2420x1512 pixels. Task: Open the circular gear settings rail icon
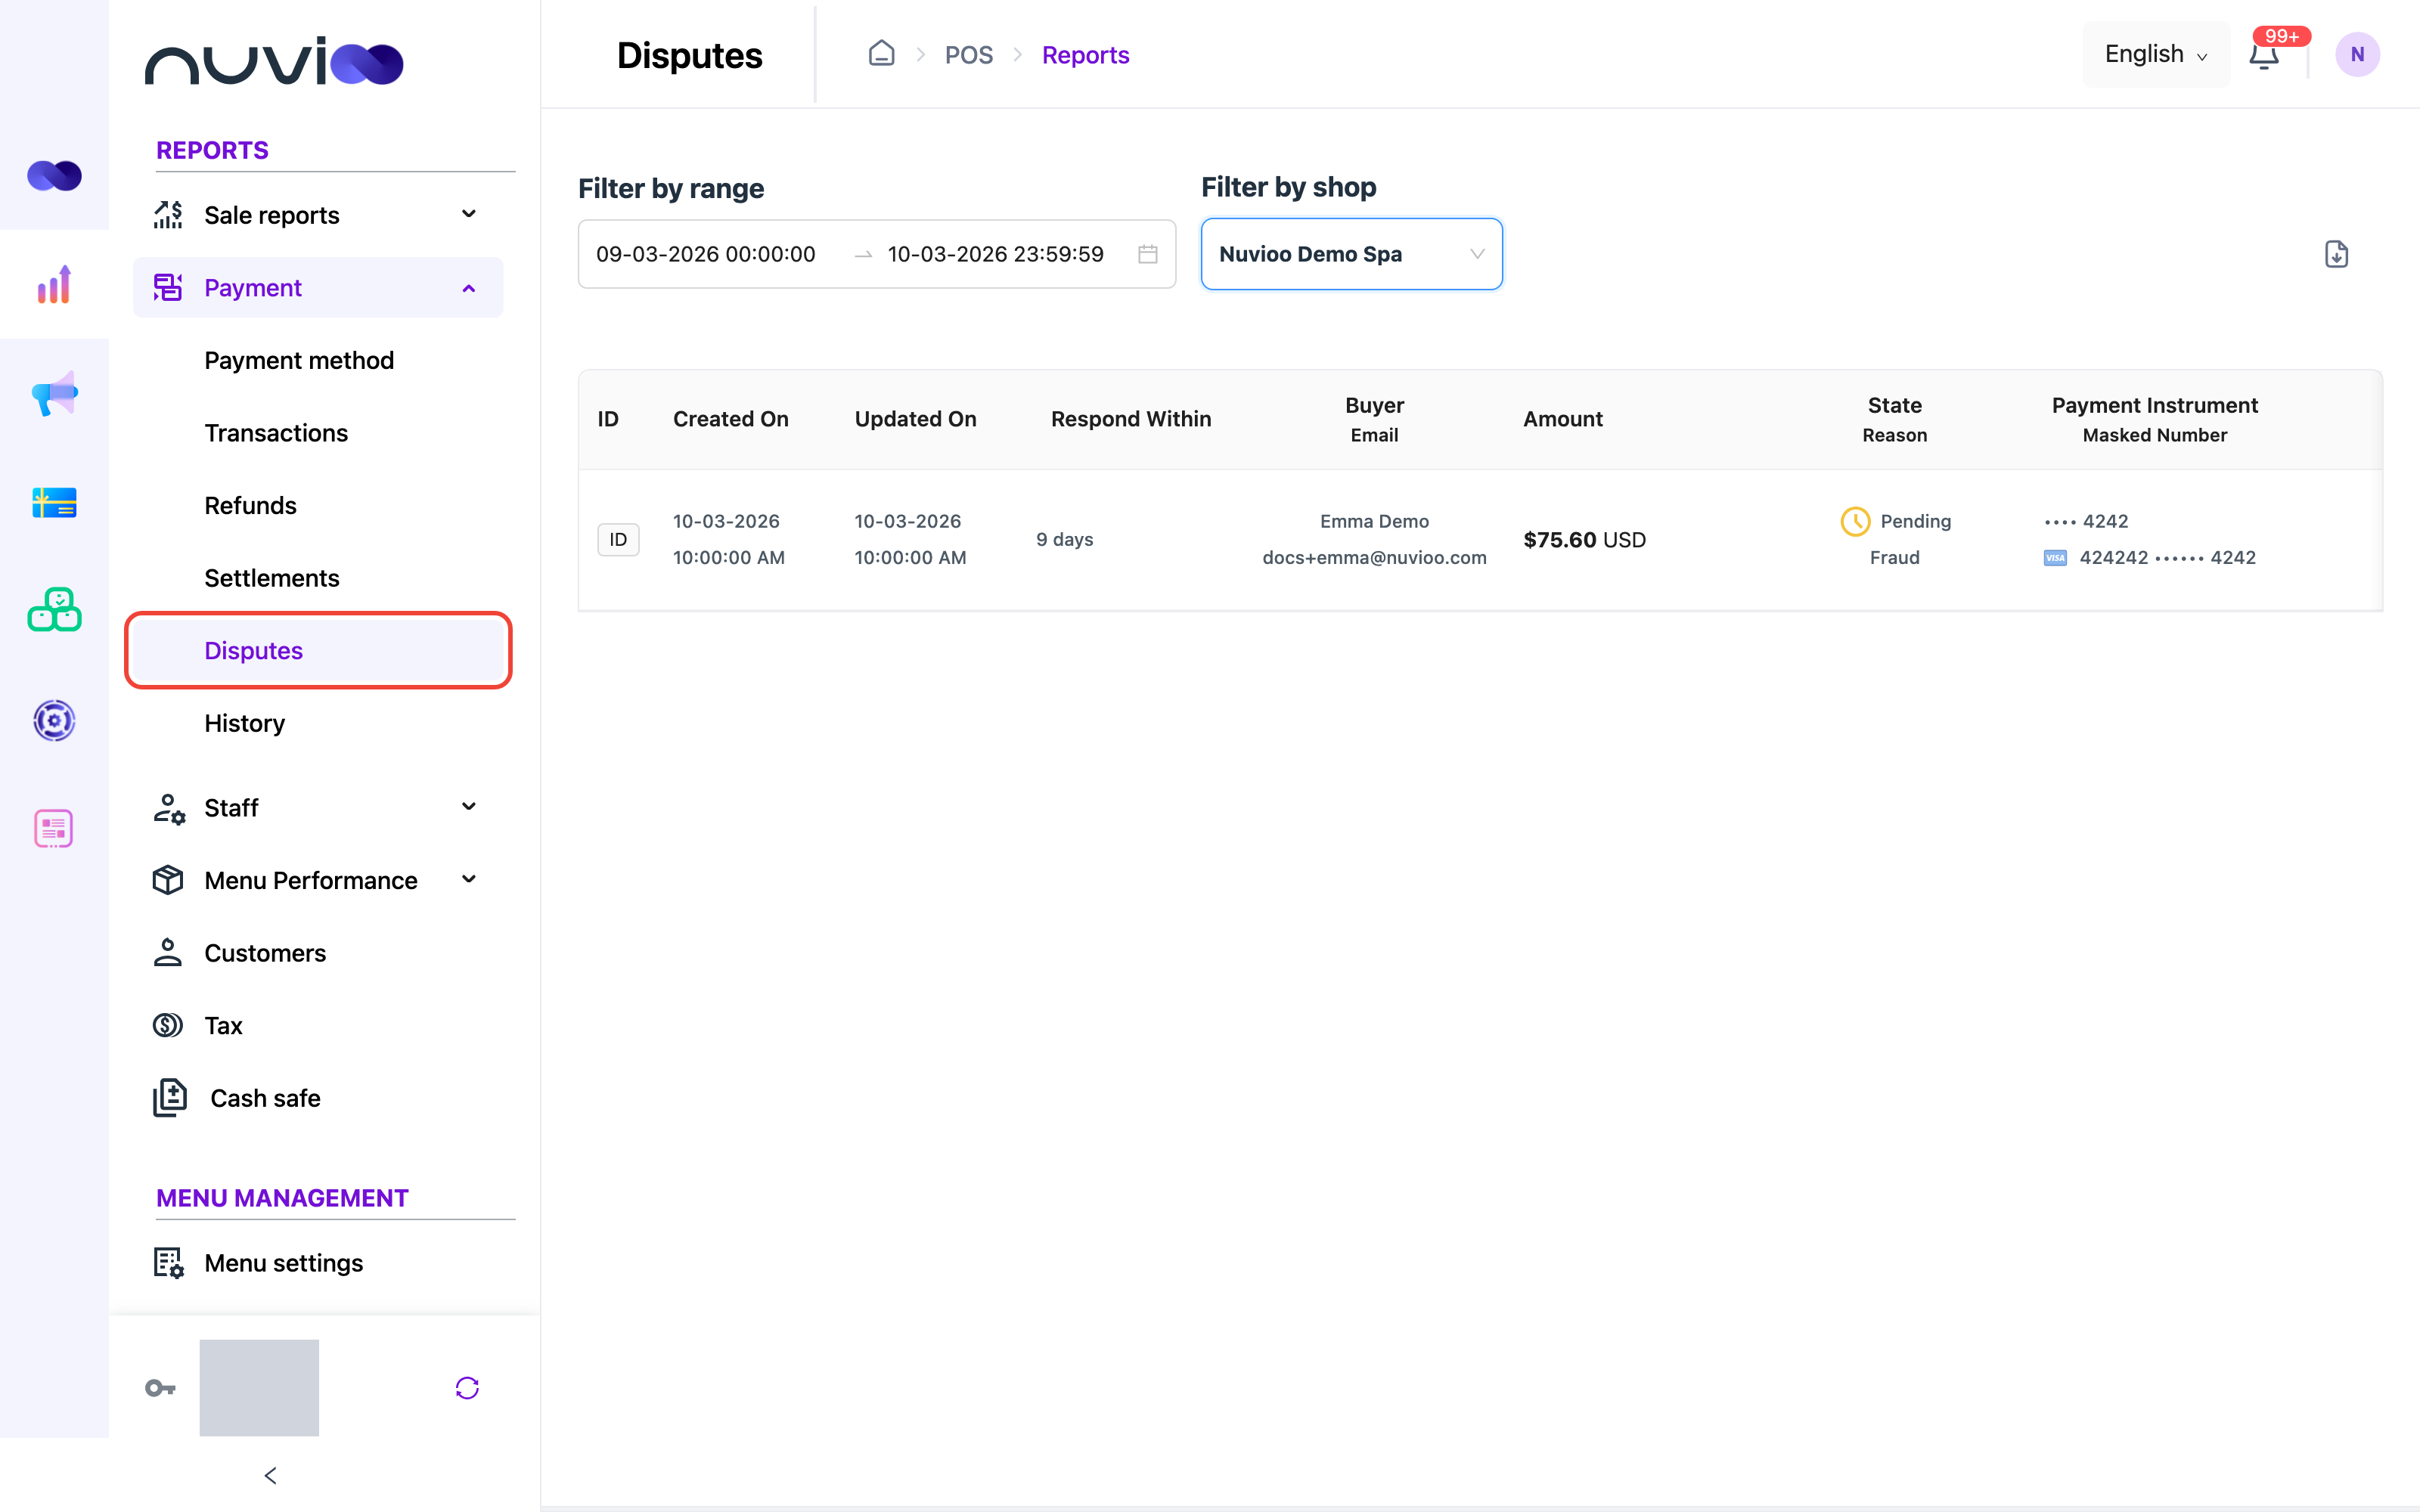coord(54,720)
